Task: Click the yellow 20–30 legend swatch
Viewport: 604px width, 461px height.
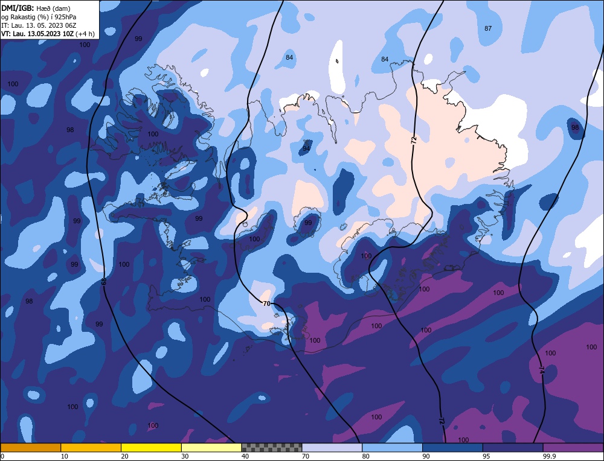Action: (x=151, y=447)
